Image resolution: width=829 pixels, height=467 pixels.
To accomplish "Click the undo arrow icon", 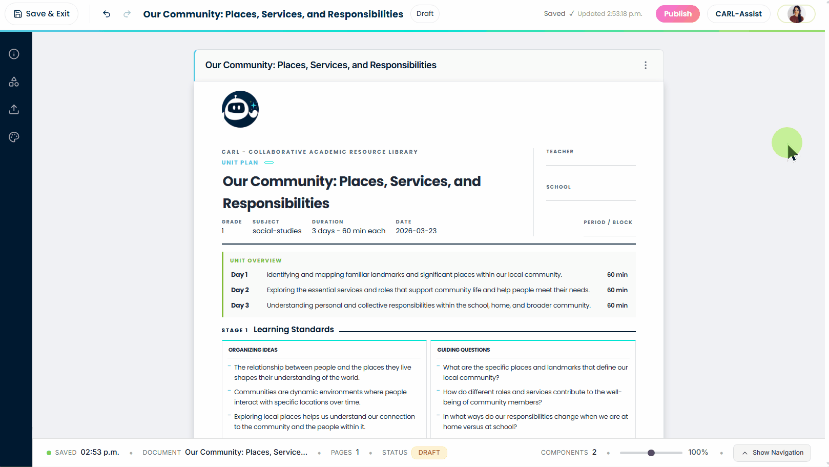I will [107, 14].
